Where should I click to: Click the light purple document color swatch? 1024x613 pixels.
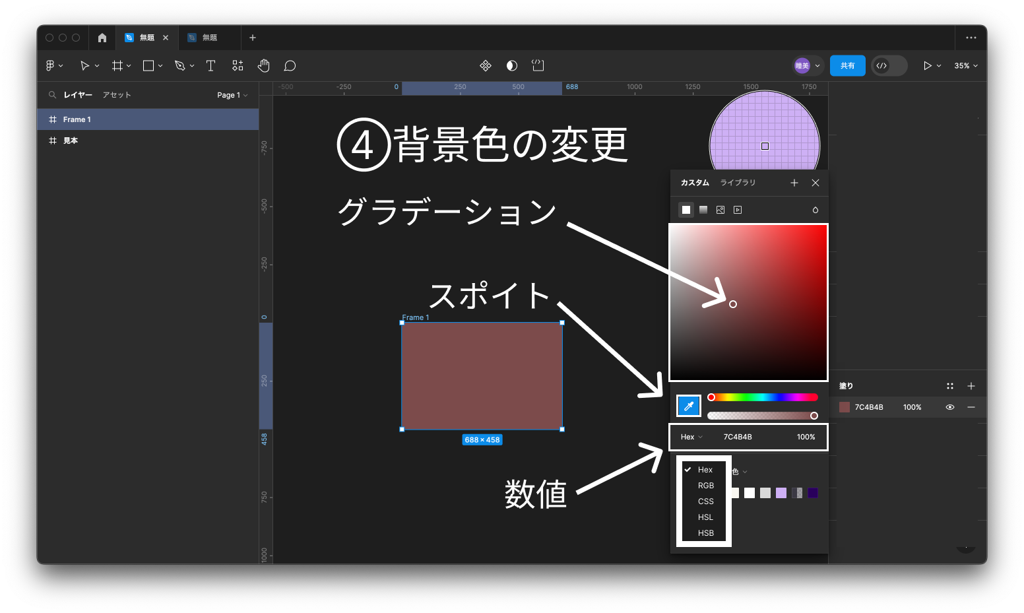tap(781, 493)
